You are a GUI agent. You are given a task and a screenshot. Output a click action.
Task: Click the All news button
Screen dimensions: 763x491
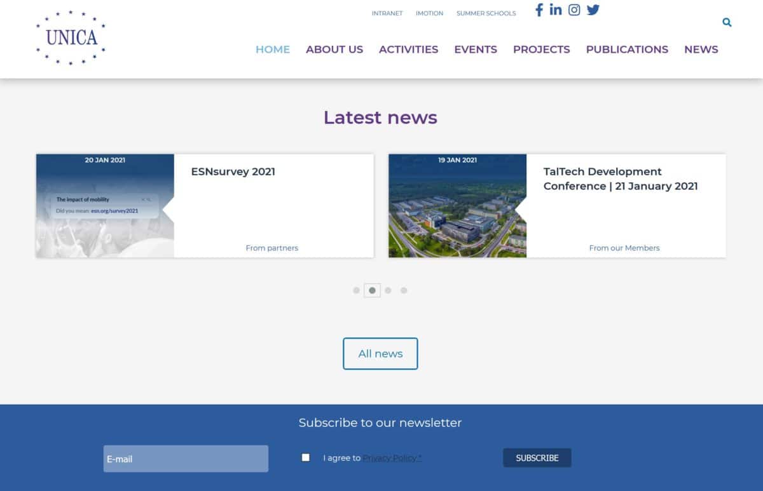click(x=380, y=354)
